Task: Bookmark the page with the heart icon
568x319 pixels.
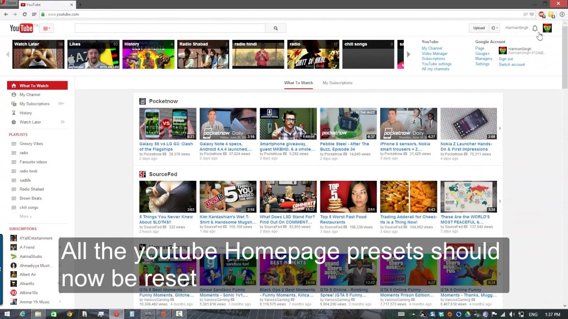Action: [532, 14]
